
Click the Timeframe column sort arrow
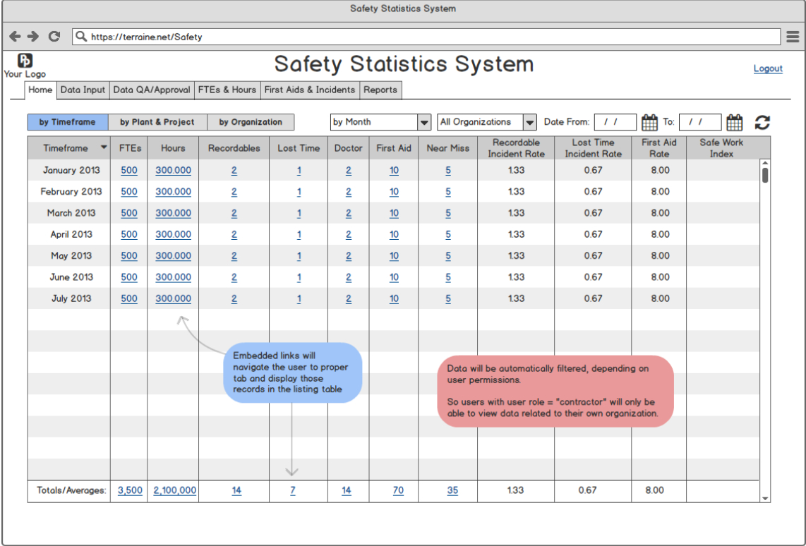tap(104, 148)
